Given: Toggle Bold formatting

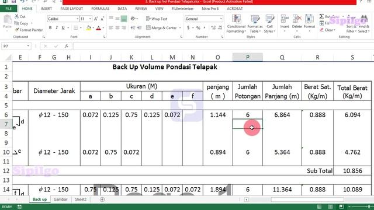Looking at the screenshot, I should coord(50,28).
